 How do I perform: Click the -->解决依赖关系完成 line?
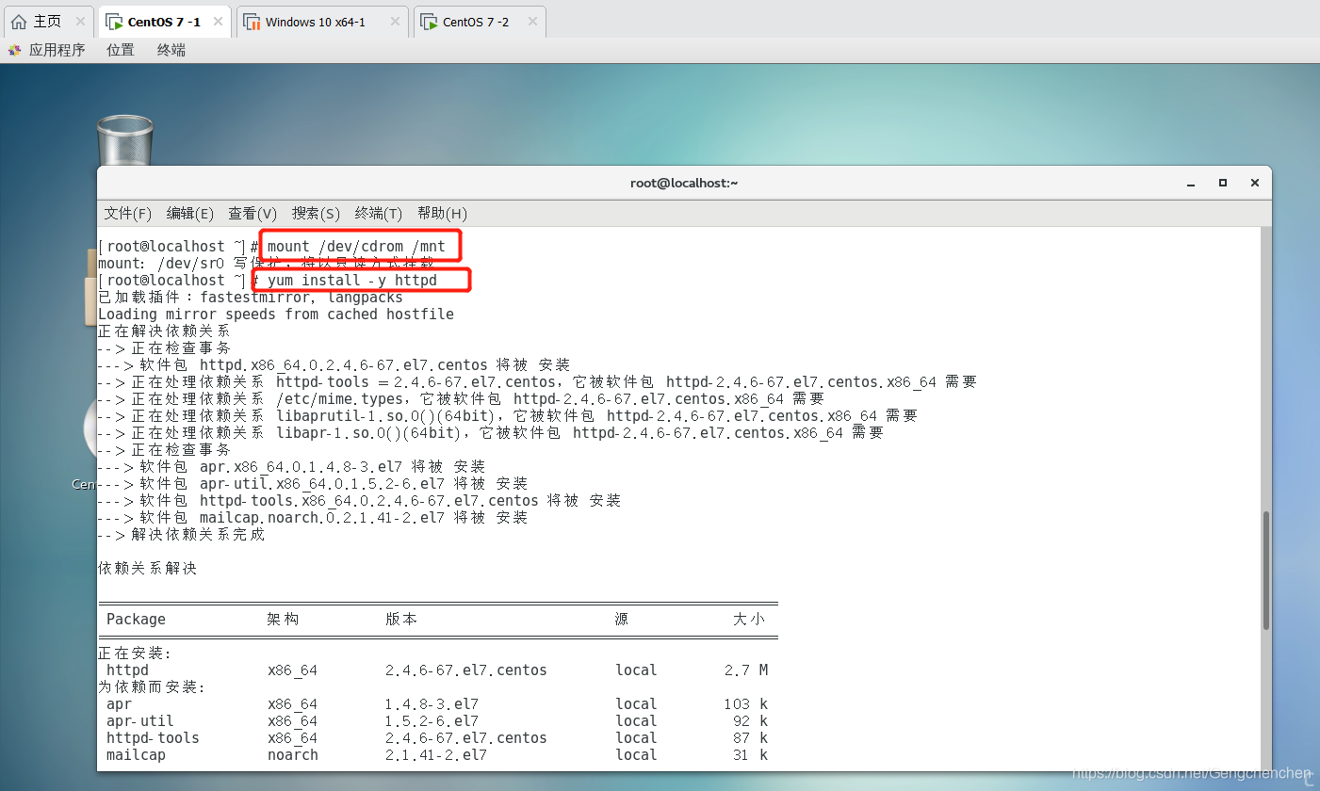coord(182,535)
